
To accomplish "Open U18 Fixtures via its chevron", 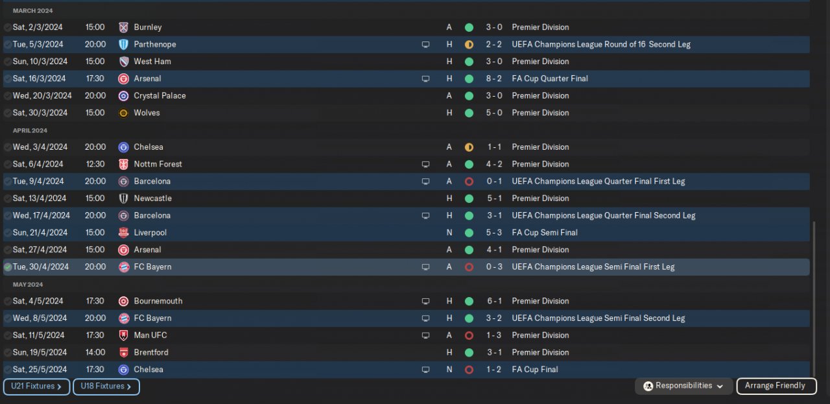I will [x=128, y=386].
